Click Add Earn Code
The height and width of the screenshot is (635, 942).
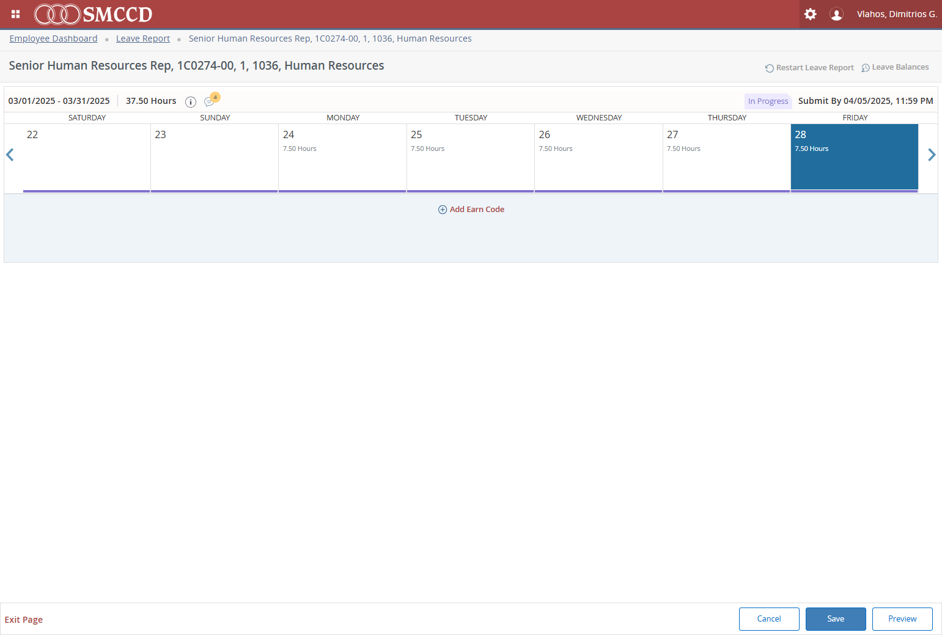coord(471,210)
